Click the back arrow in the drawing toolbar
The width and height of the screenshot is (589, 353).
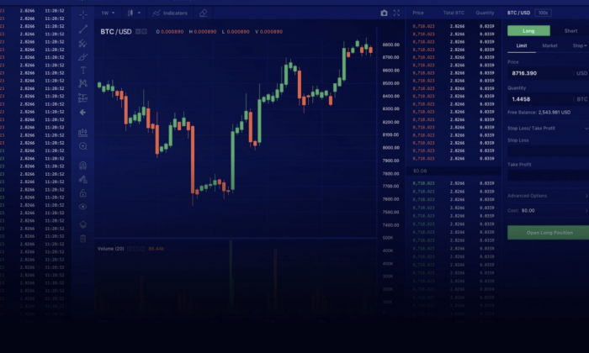(83, 112)
